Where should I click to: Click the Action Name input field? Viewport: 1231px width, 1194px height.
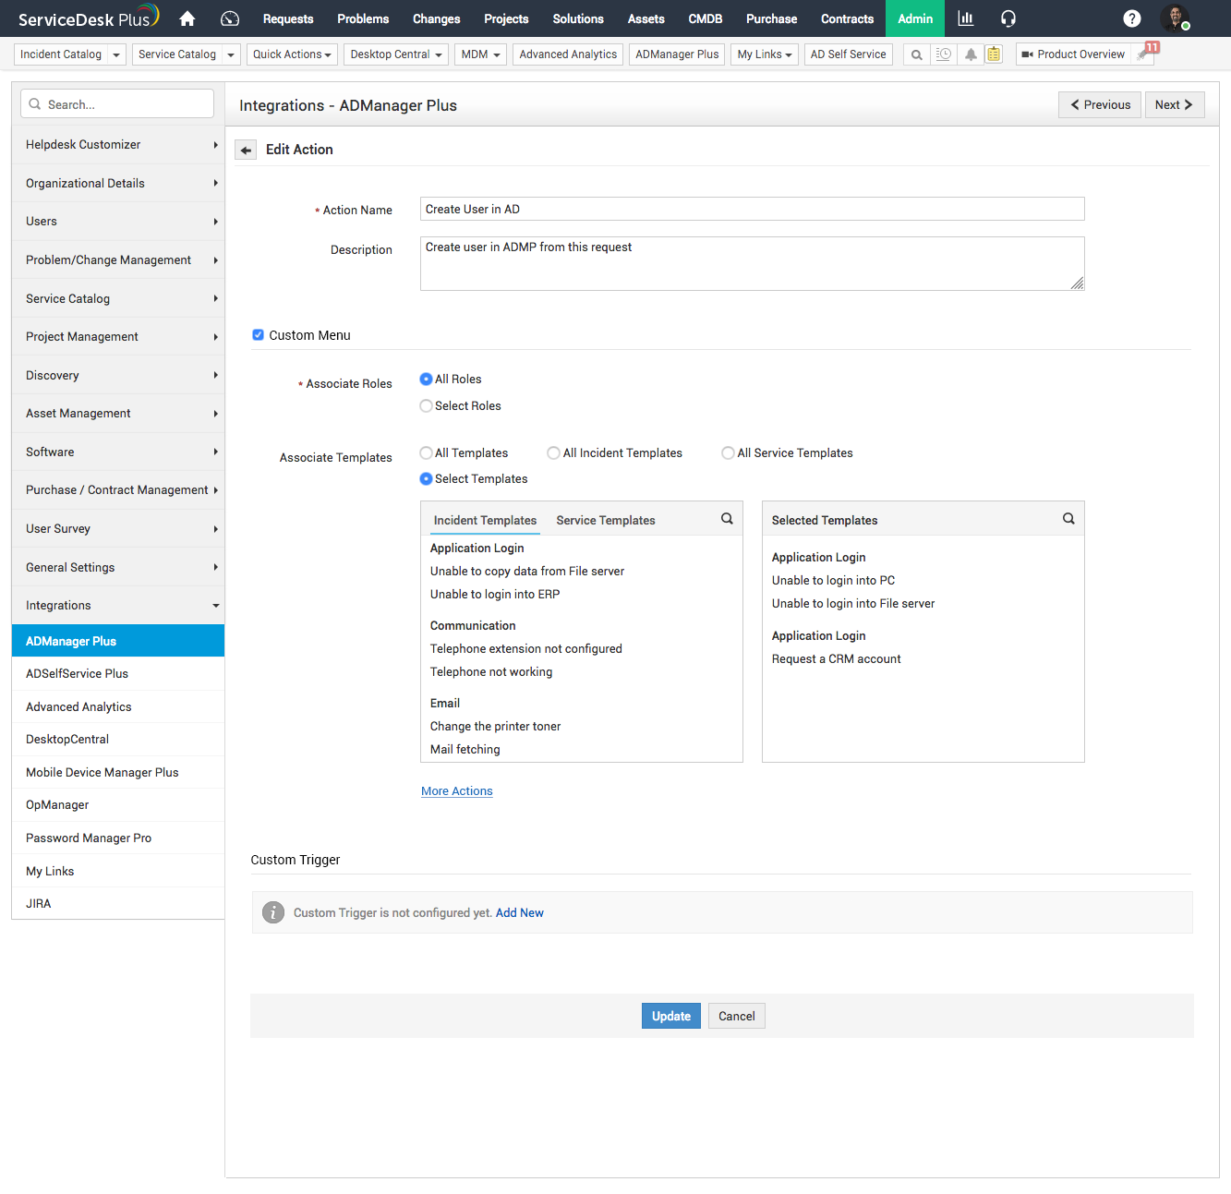753,209
